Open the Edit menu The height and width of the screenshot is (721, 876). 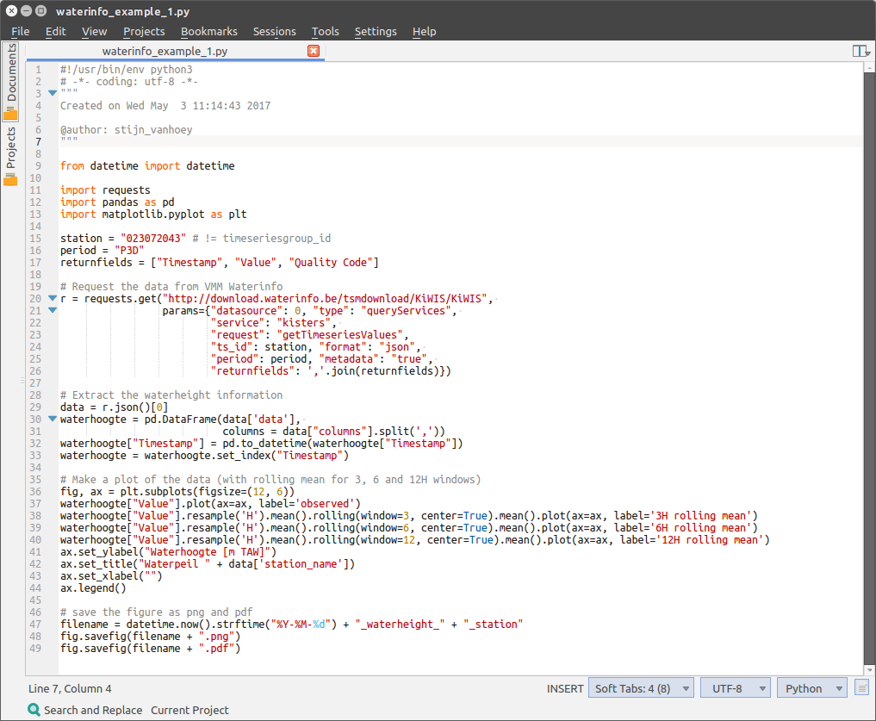point(56,31)
